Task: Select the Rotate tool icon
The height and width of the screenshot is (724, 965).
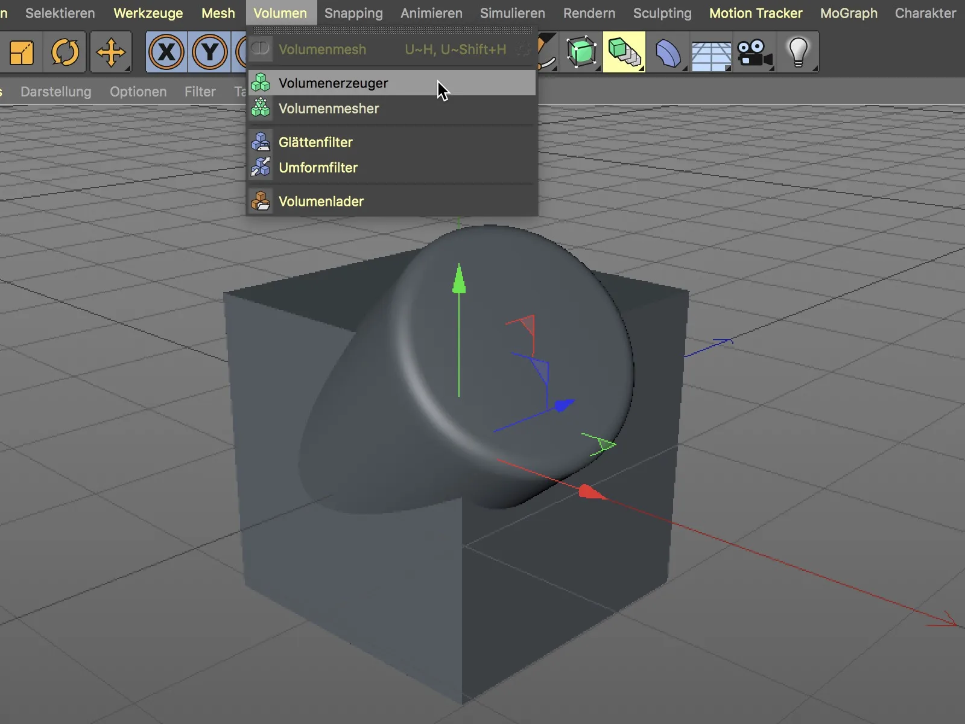Action: [65, 52]
